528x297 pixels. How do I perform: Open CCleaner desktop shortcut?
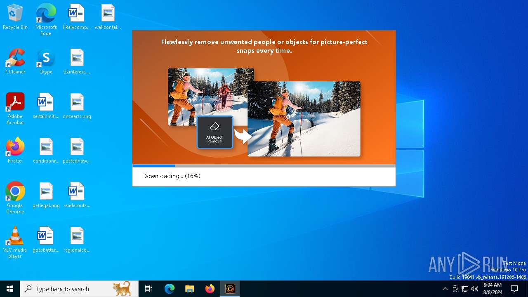tap(15, 62)
